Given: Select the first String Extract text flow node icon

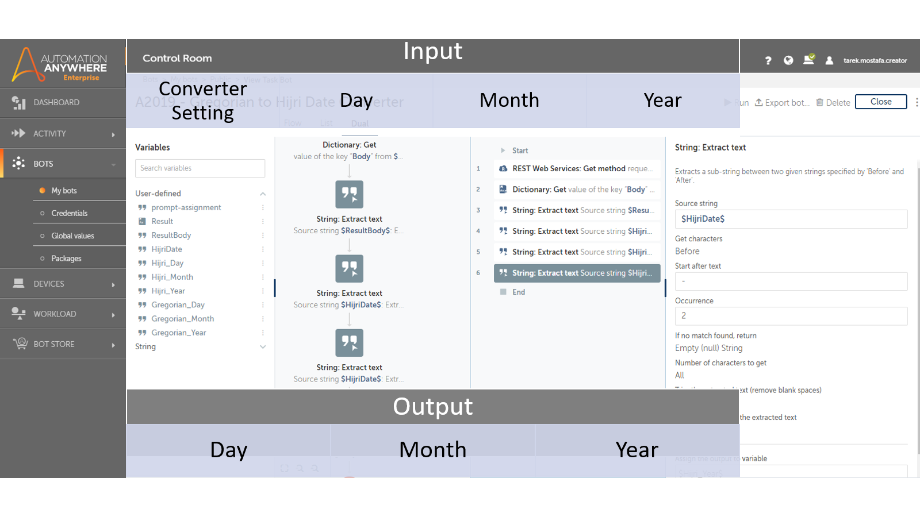Looking at the screenshot, I should click(349, 194).
